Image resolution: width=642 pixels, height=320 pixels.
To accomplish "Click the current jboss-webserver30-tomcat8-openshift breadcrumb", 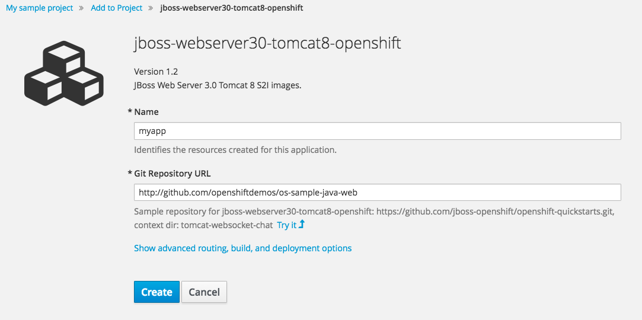I will click(232, 8).
